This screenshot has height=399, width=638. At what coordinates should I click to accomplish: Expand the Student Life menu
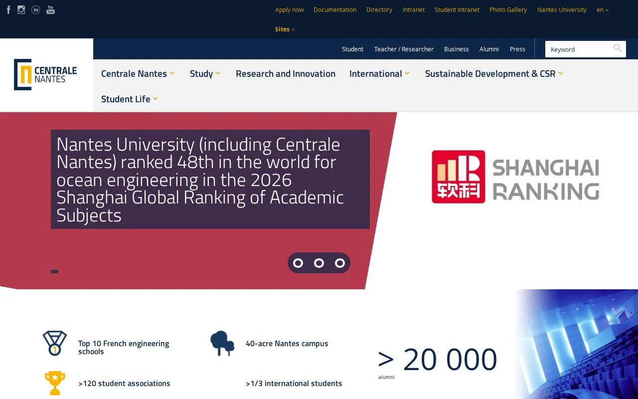pyautogui.click(x=130, y=99)
